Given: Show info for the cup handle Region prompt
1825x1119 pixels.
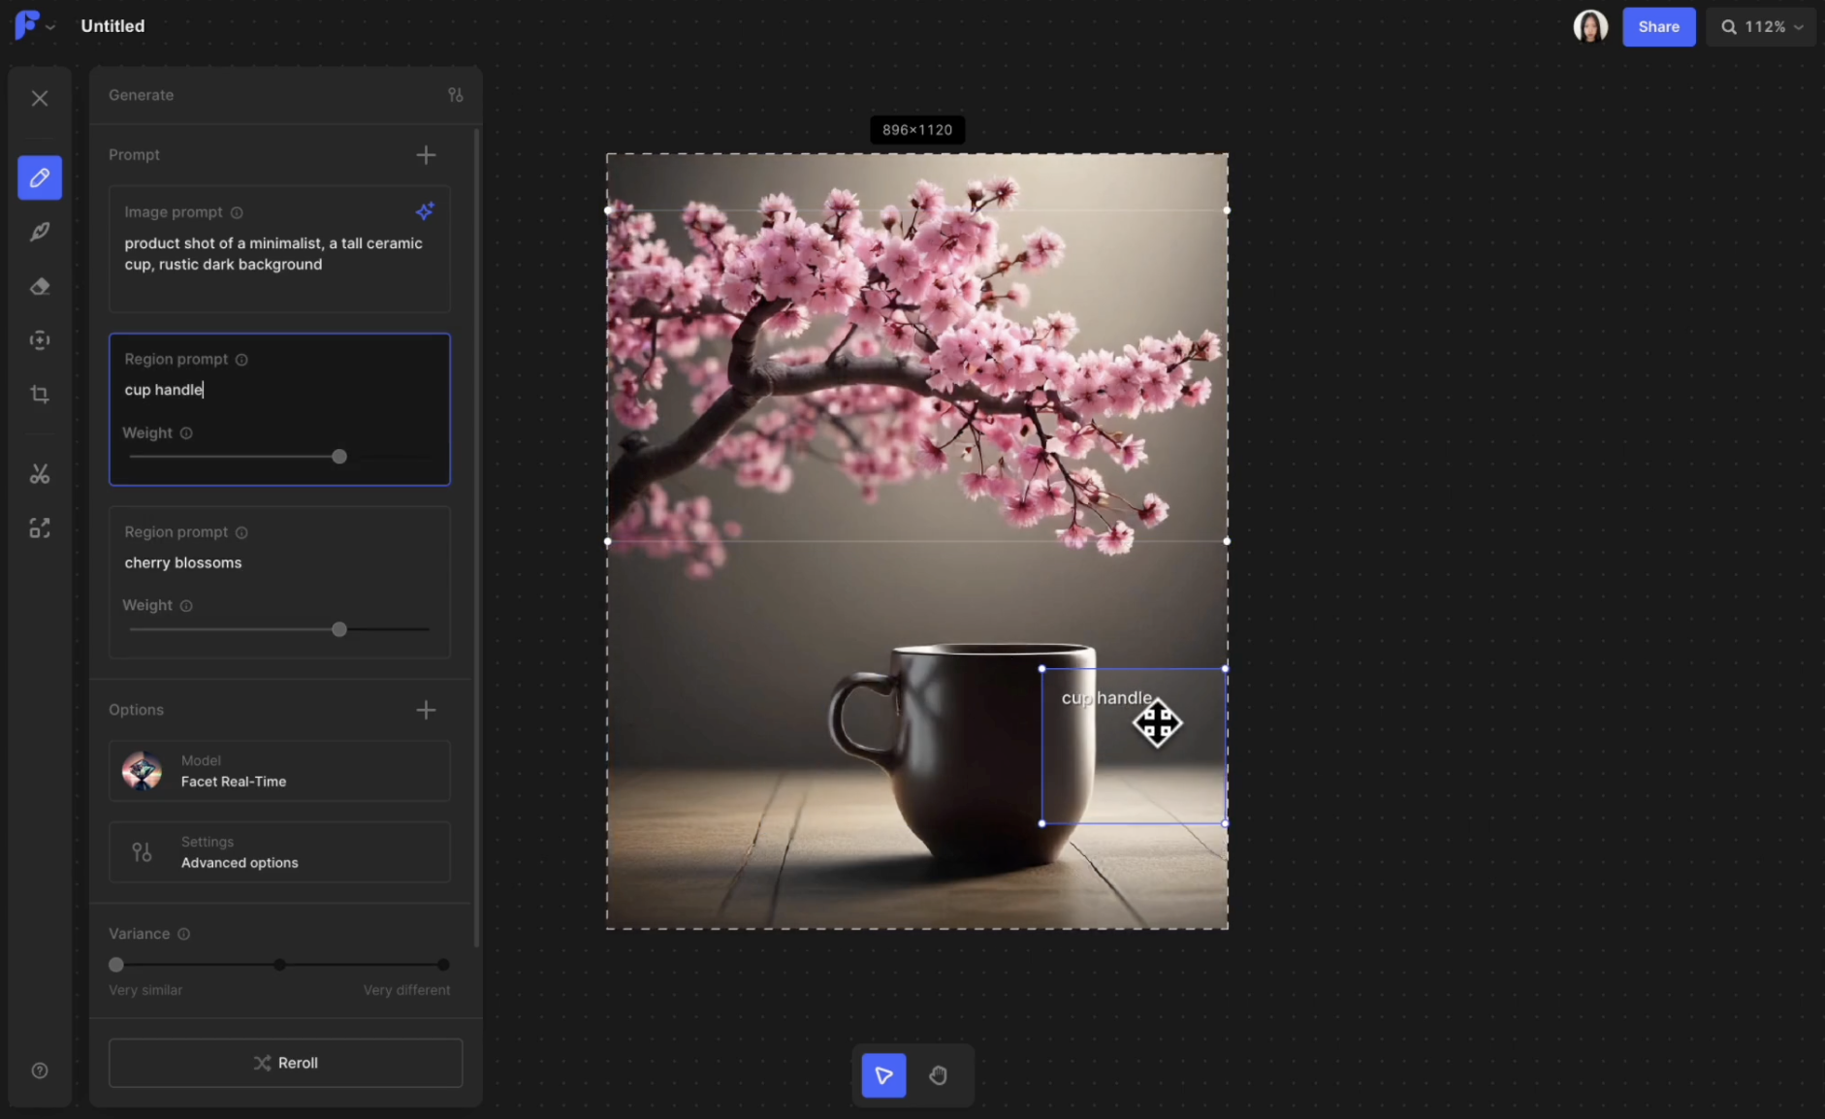Looking at the screenshot, I should tap(241, 360).
